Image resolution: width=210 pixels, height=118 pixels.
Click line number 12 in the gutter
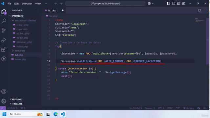(x=49, y=61)
